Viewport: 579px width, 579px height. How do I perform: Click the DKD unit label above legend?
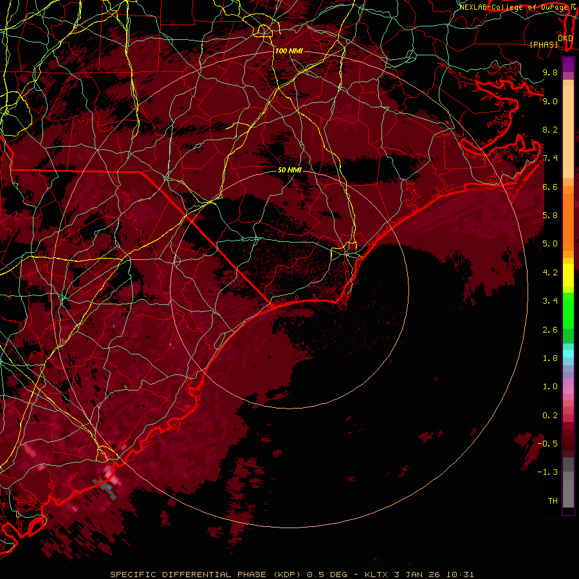click(x=565, y=38)
